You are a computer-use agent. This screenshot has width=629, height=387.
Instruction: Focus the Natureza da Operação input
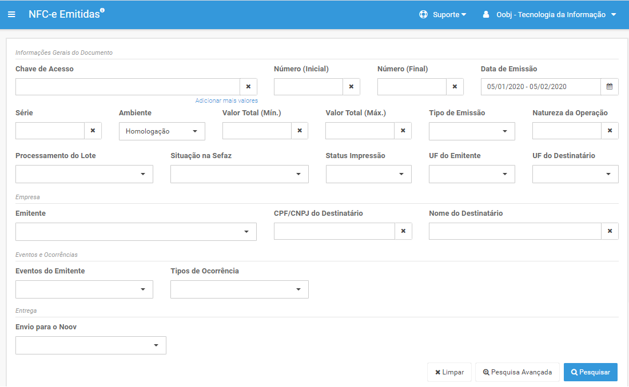567,131
